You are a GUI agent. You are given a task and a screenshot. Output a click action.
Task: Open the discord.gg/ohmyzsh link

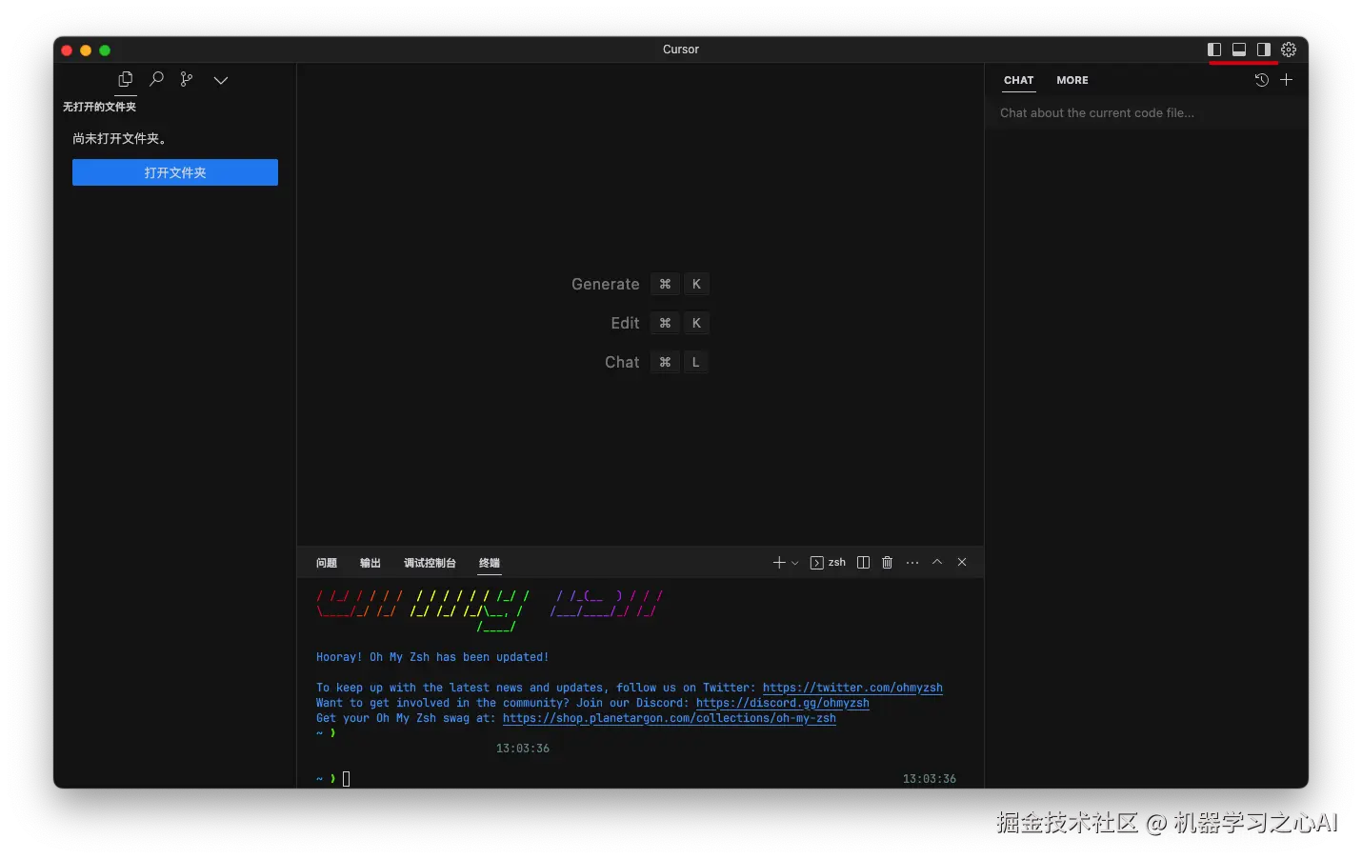(x=782, y=703)
